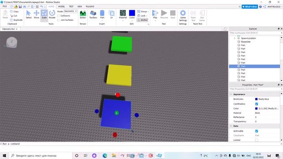Click the Run a command bar

[141, 144]
